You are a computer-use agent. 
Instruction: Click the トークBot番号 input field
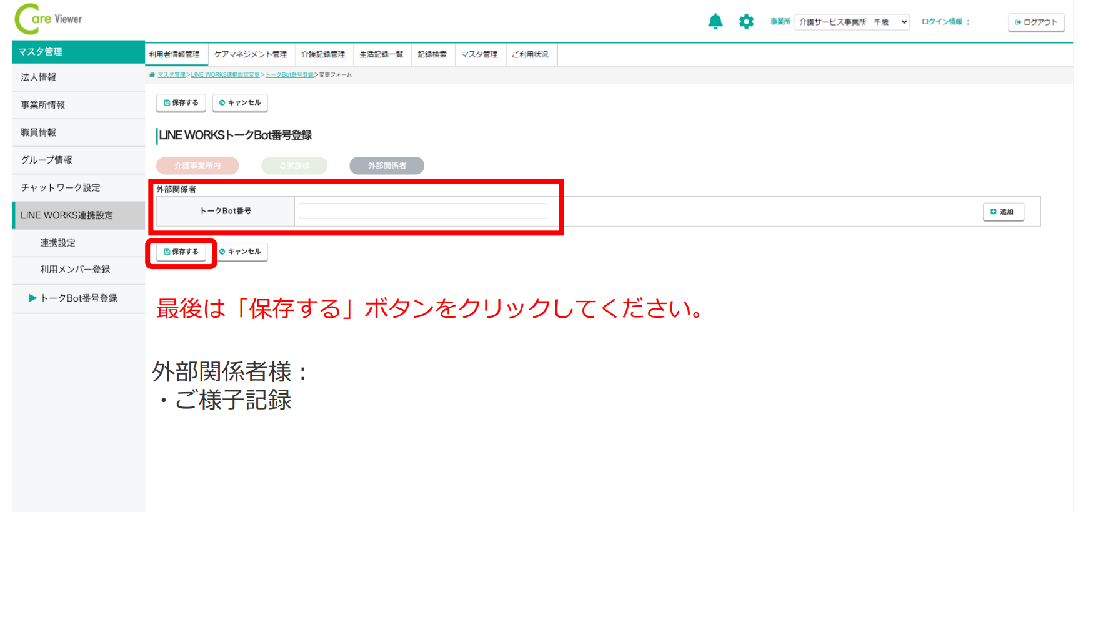422,211
